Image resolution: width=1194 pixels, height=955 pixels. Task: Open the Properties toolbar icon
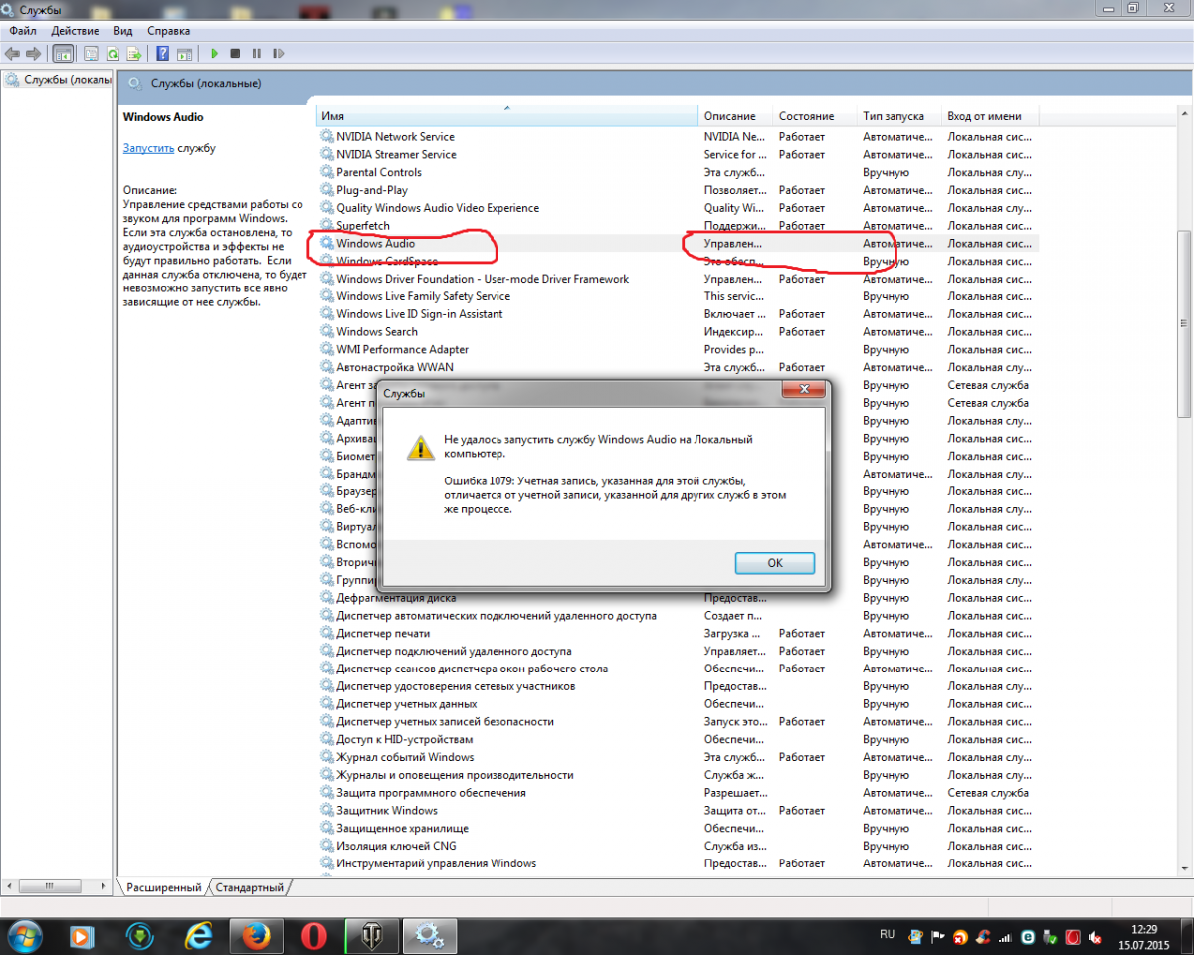91,53
